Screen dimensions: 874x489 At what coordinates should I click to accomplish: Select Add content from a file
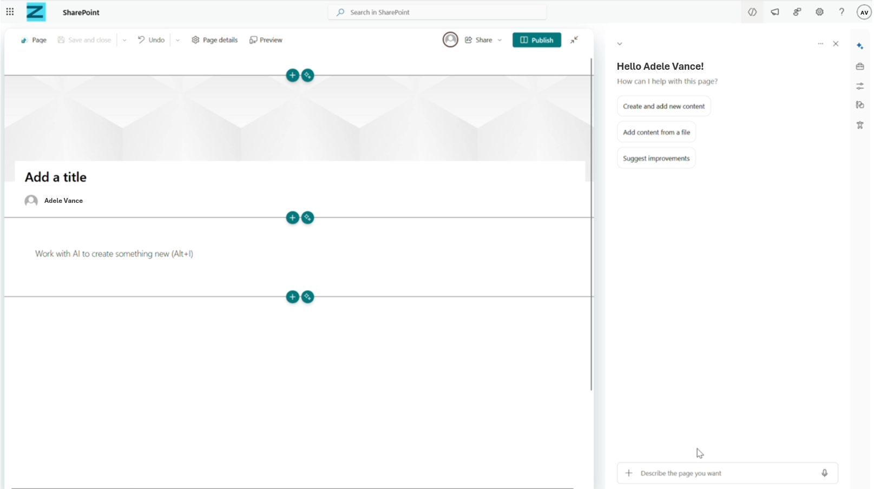click(x=656, y=131)
